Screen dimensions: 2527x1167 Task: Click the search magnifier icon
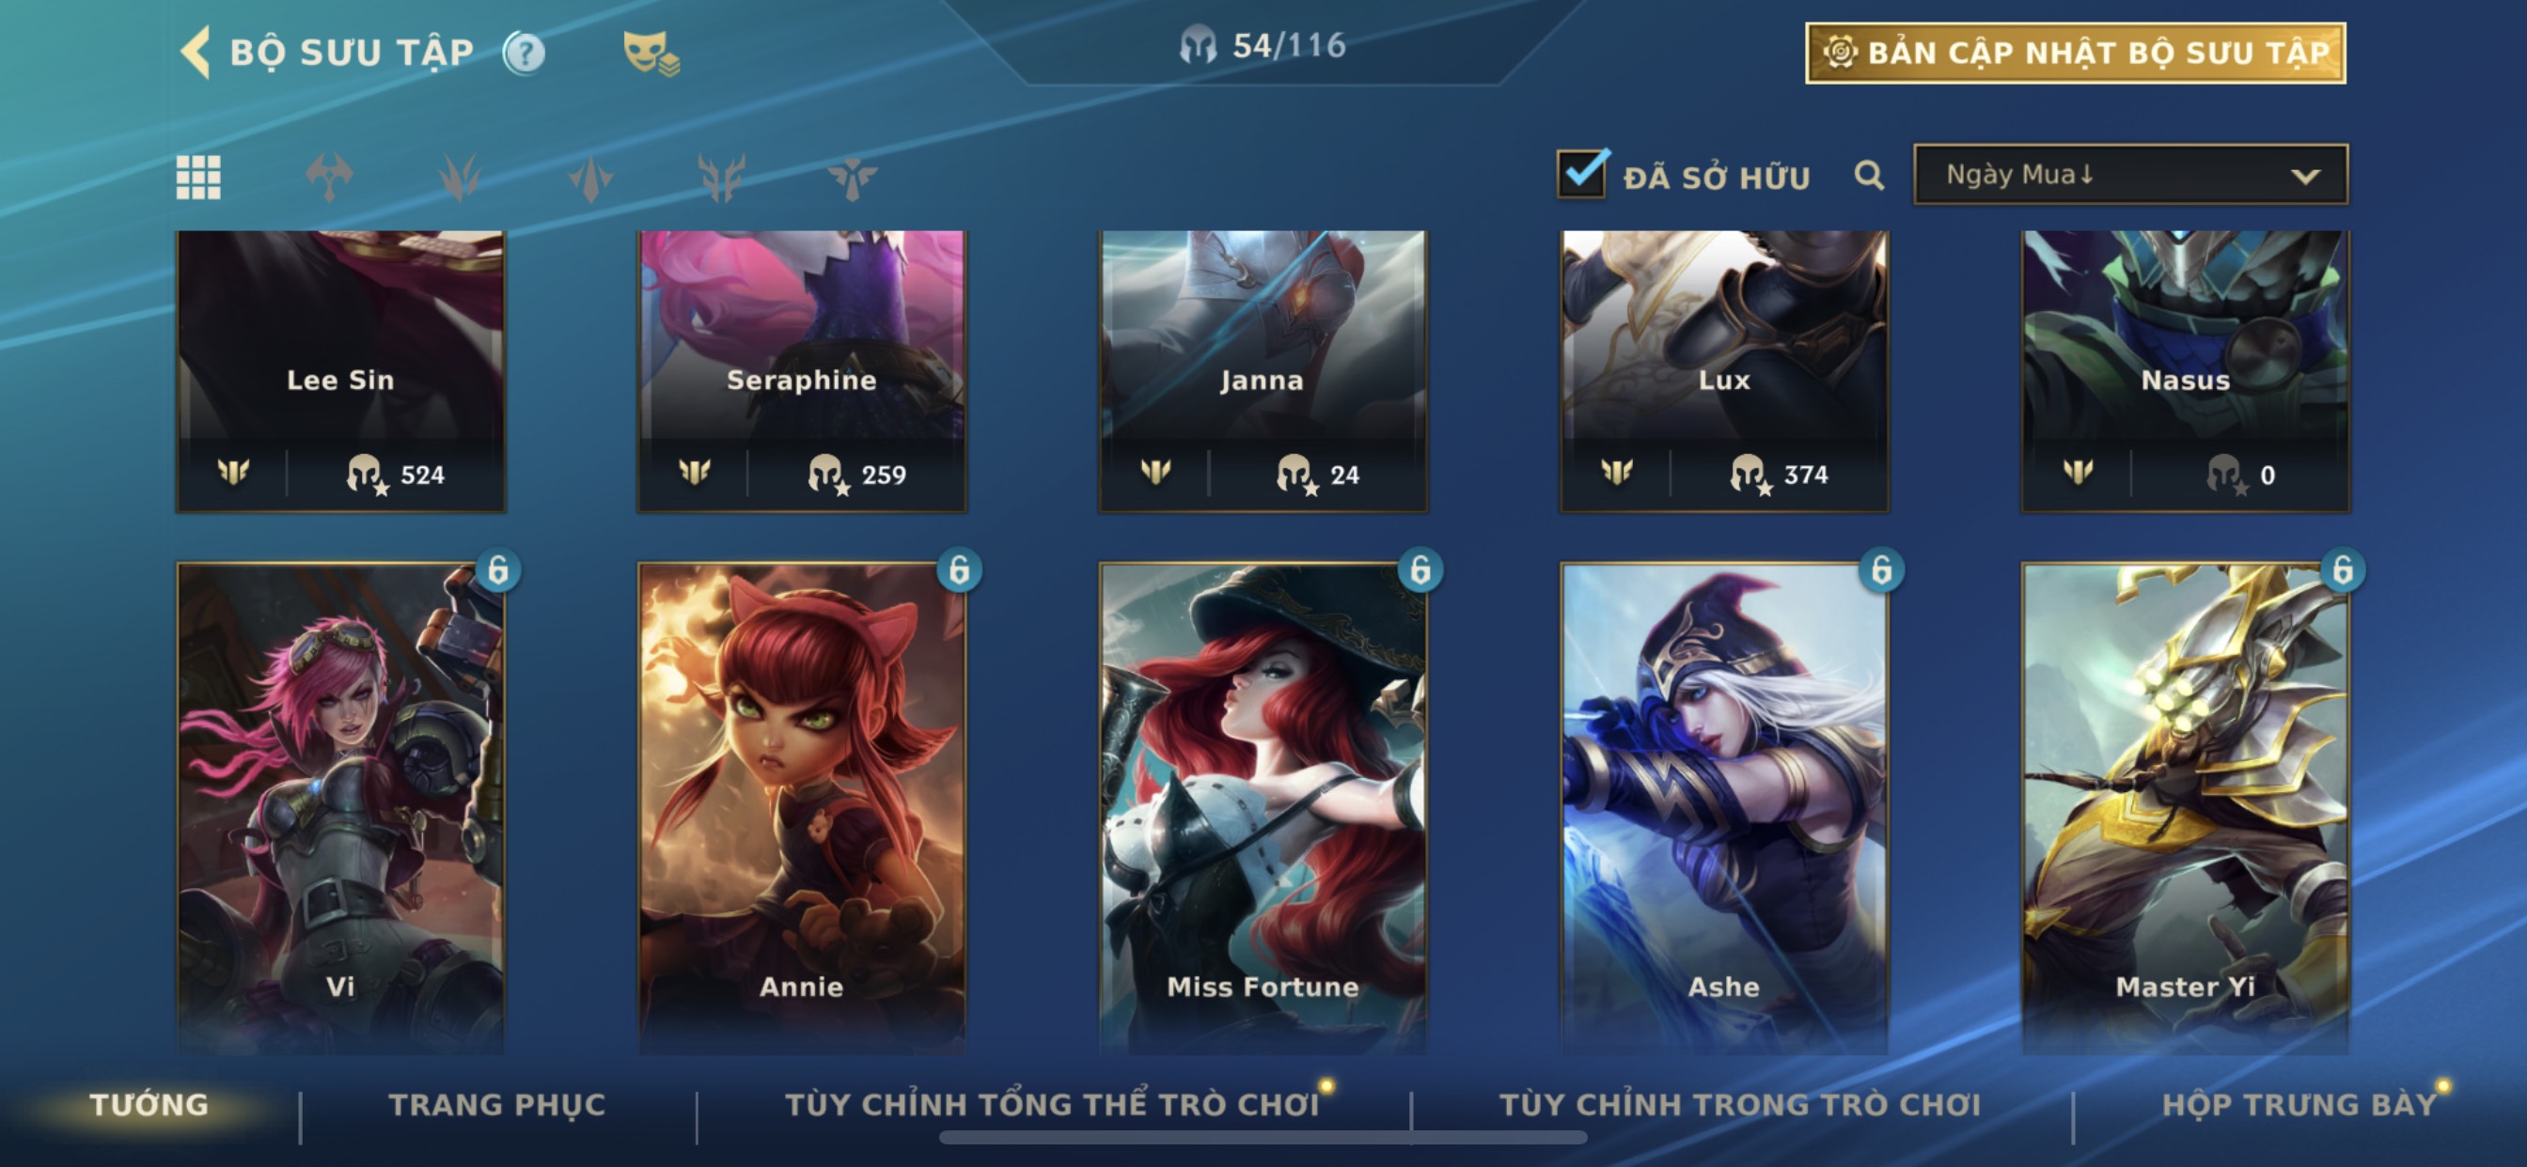[x=1869, y=177]
